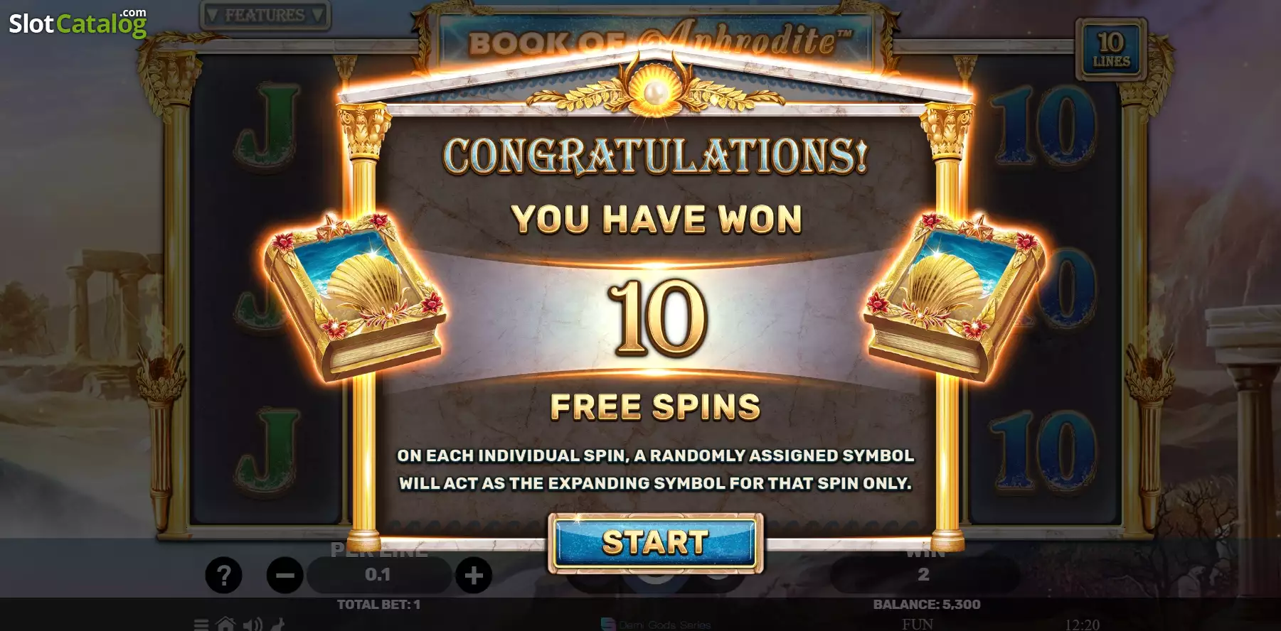The image size is (1281, 631).
Task: Open the help question mark icon
Action: point(224,575)
